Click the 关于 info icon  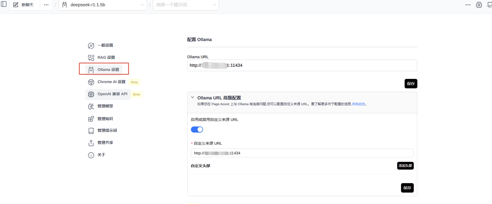click(x=91, y=155)
